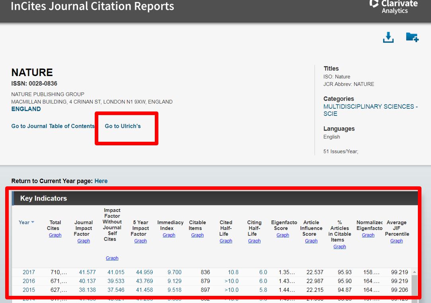Open Eigenfactor Score Graph link

[x=283, y=235]
